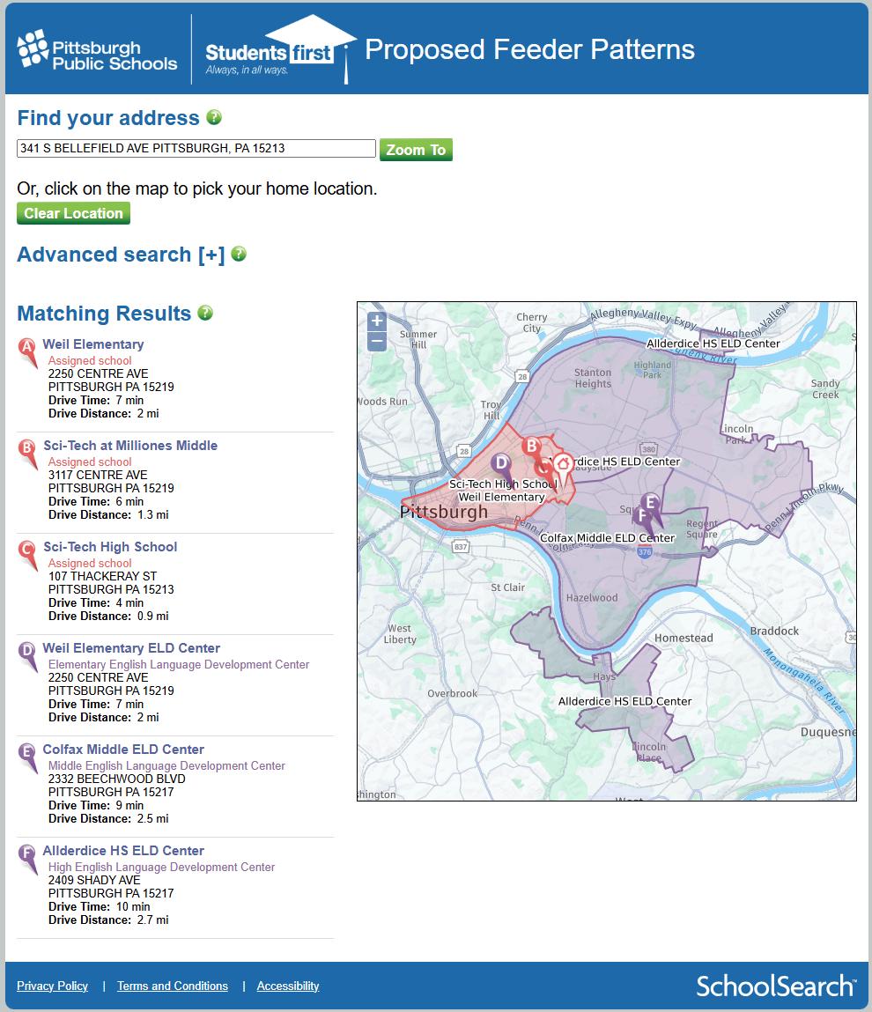Open the Allderdice HS ELD Center result link

pyautogui.click(x=123, y=851)
